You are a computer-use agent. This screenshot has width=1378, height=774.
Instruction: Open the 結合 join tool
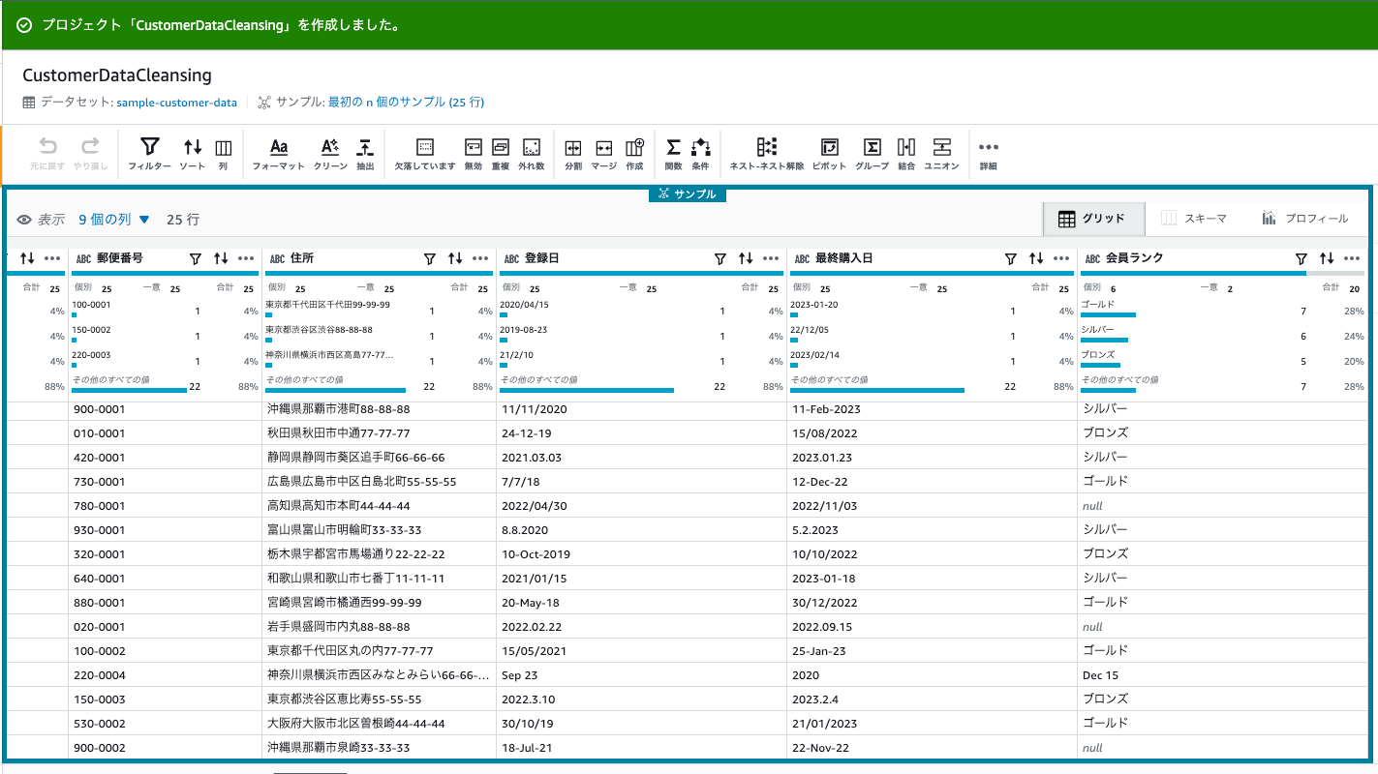click(x=906, y=154)
